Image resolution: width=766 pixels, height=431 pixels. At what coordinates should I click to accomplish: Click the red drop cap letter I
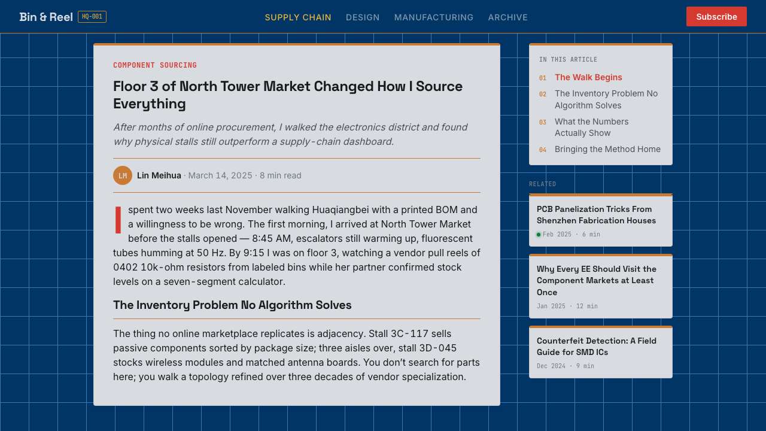coord(118,220)
